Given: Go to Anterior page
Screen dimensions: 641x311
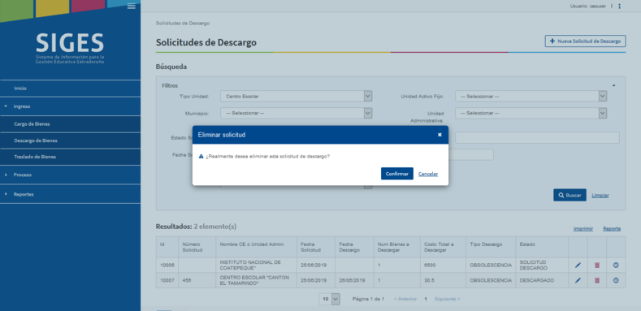Looking at the screenshot, I should pyautogui.click(x=405, y=299).
